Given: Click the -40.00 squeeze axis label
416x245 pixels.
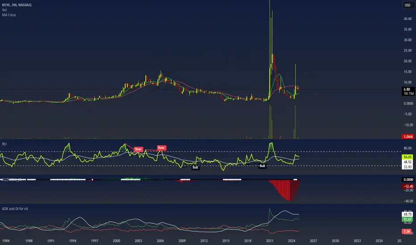Looking at the screenshot, I should (408, 201).
